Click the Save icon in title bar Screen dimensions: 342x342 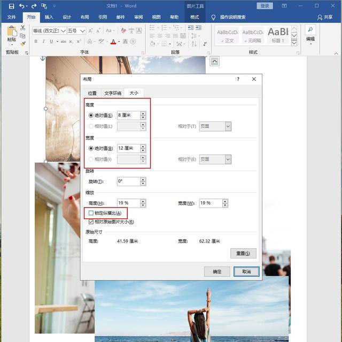pos(11,6)
